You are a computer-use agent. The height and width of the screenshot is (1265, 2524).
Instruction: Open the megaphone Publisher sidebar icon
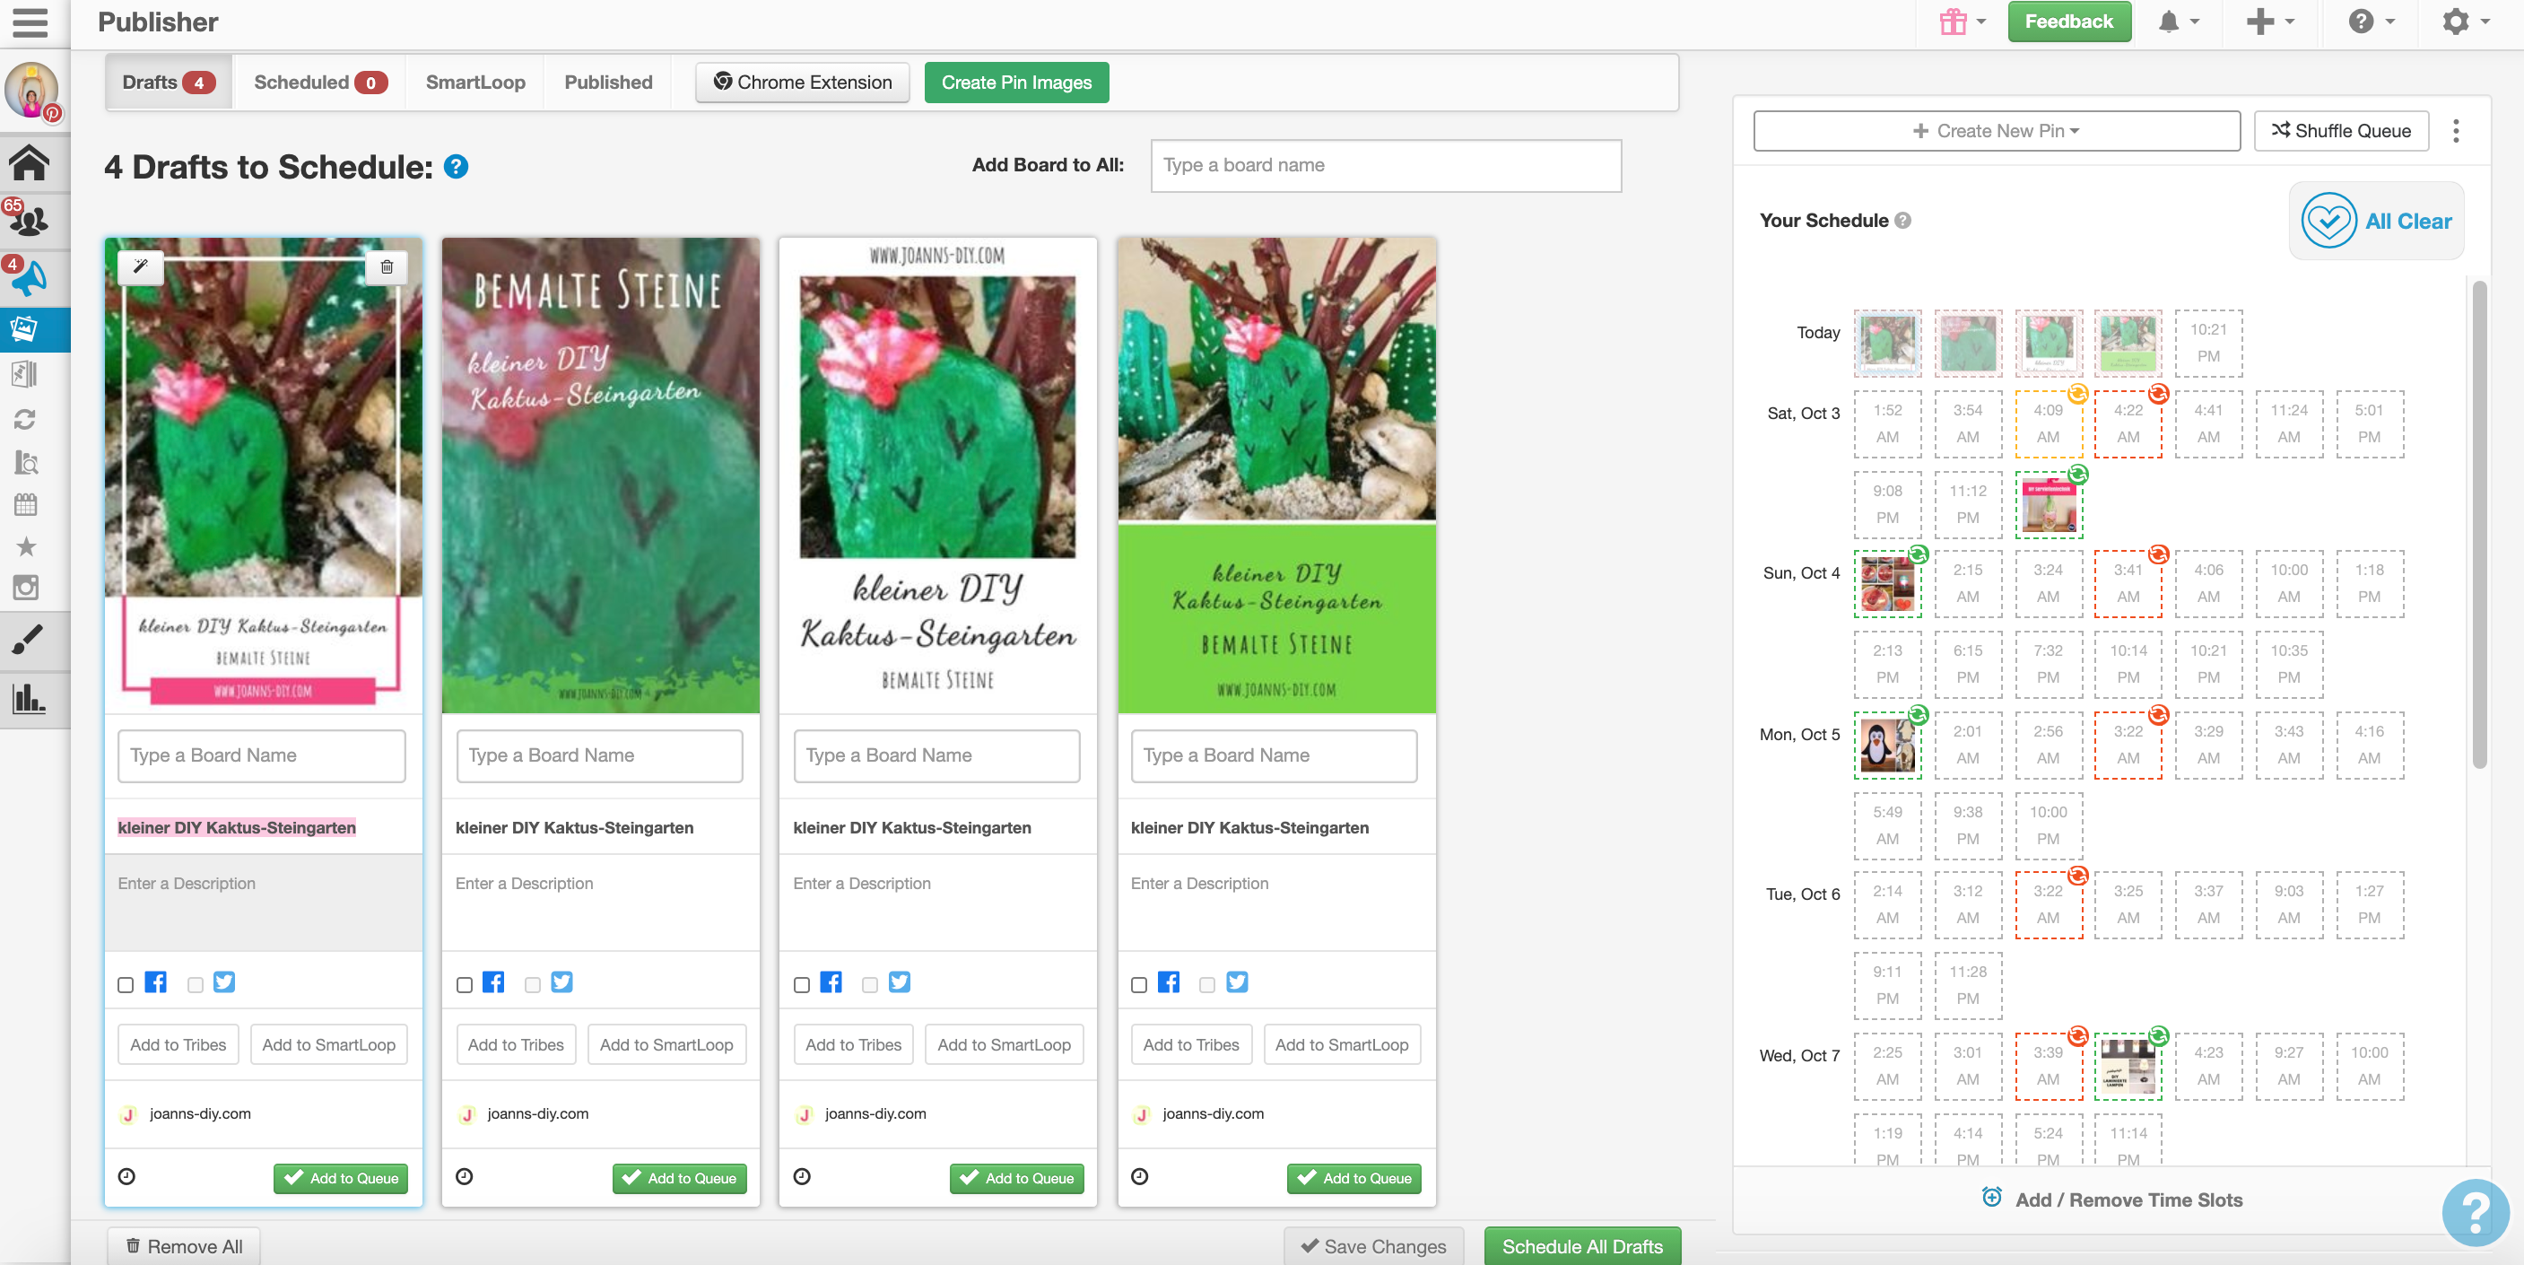(x=30, y=279)
